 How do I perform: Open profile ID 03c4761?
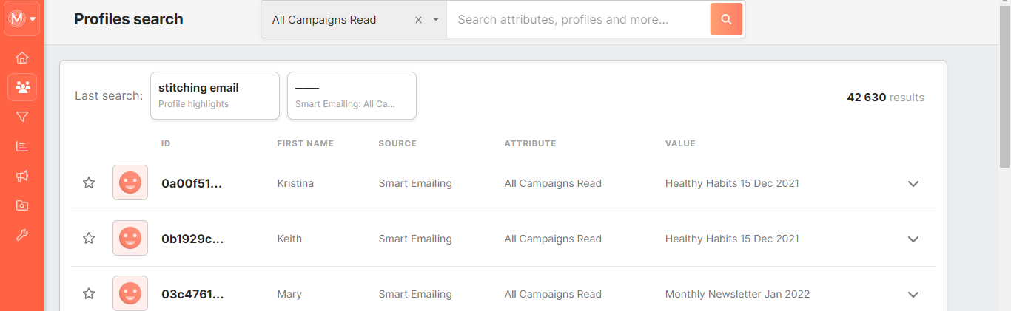click(192, 294)
